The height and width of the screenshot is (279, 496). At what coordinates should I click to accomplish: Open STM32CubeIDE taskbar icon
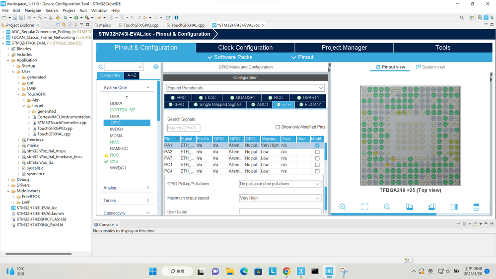pos(329,271)
